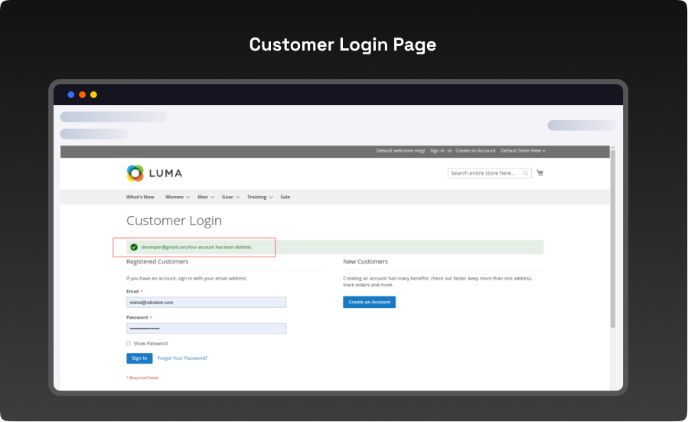Click the blue window dot
This screenshot has width=688, height=422.
tap(71, 95)
